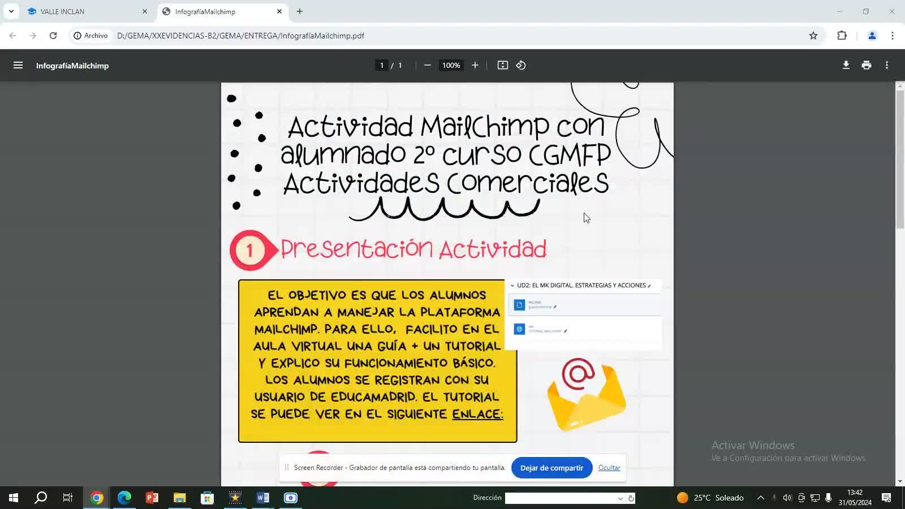Open File Explorer from taskbar
The height and width of the screenshot is (509, 905).
[180, 498]
